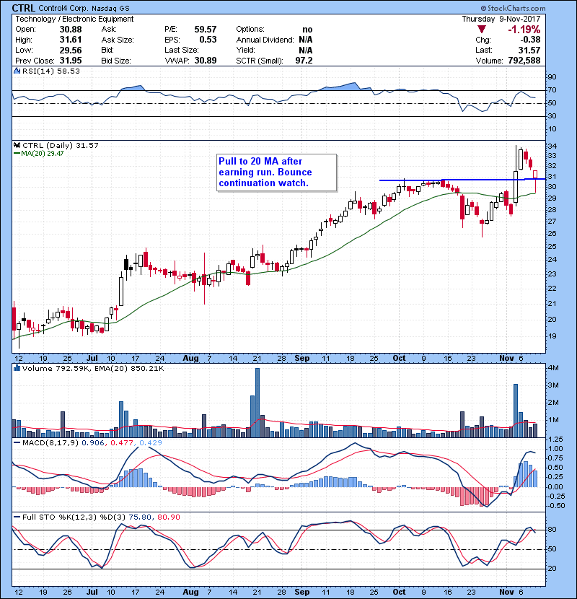Click the 19 price axis label
Viewport: 577px width, 599px height.
(552, 336)
